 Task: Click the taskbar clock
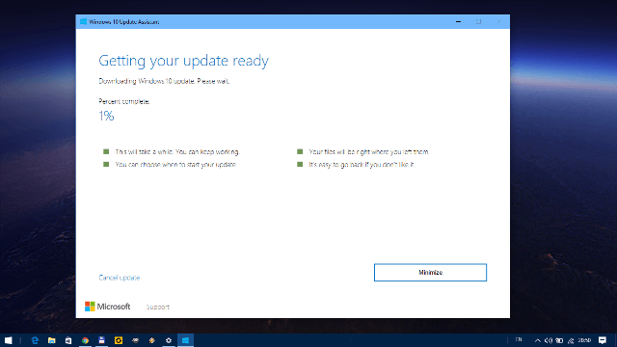pos(584,340)
